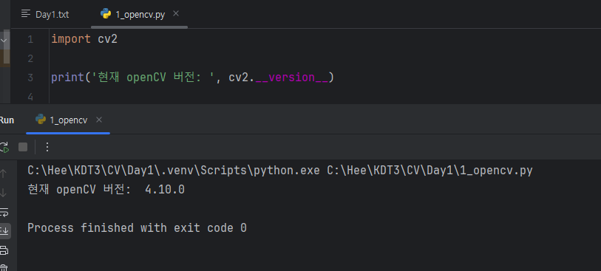Click '현재 openCV 버전:' in console output
The image size is (601, 271).
click(80, 190)
